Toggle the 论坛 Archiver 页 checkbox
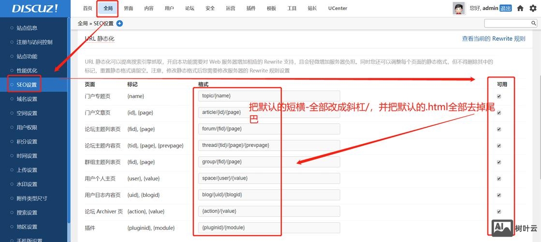This screenshot has height=242, width=541. 499,212
